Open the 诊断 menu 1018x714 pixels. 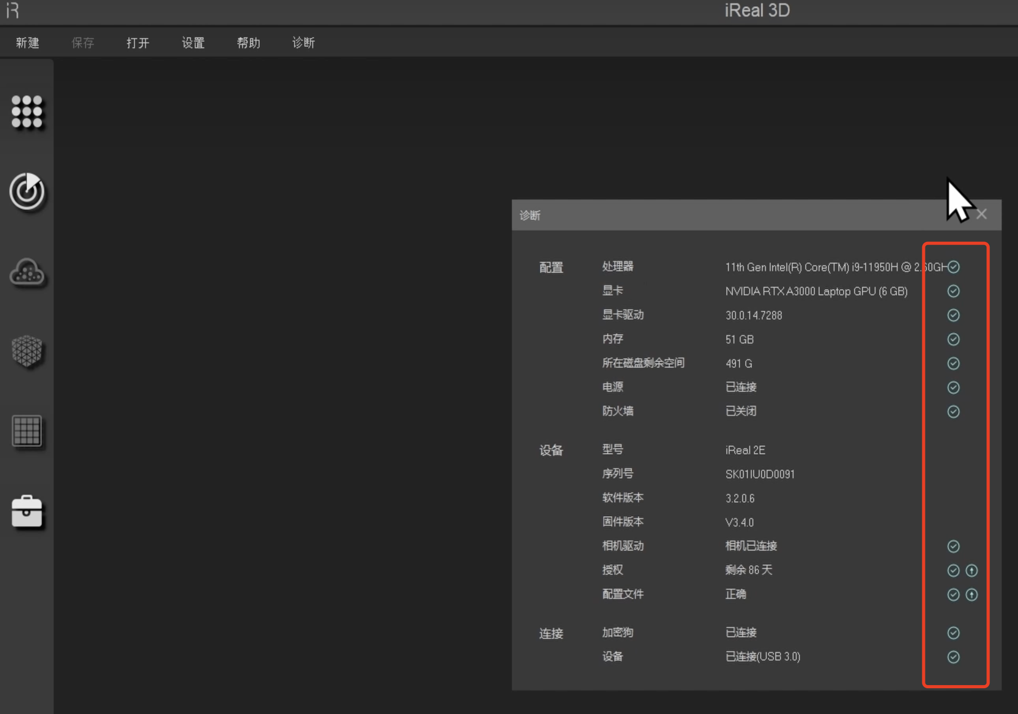point(303,43)
